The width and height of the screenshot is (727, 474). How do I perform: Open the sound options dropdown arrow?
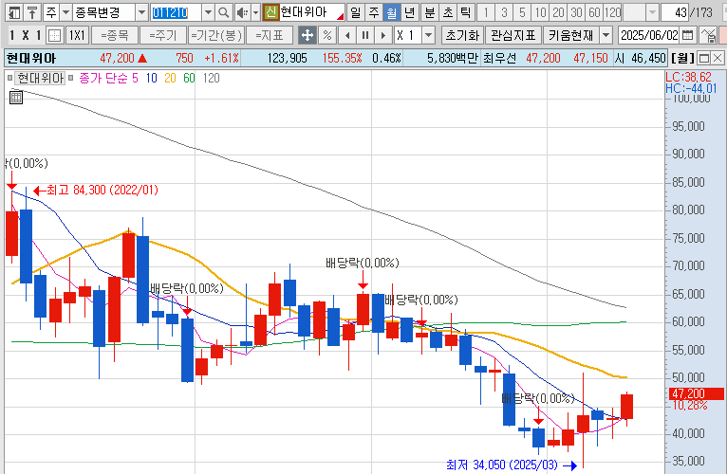(255, 12)
